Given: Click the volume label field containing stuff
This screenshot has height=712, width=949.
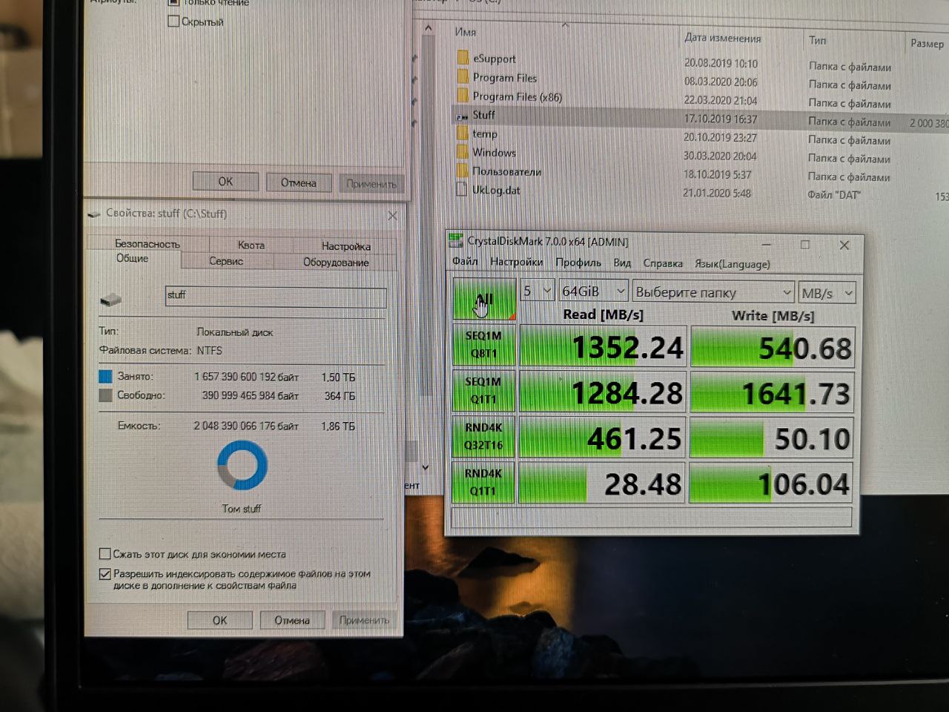Looking at the screenshot, I should click(x=276, y=296).
